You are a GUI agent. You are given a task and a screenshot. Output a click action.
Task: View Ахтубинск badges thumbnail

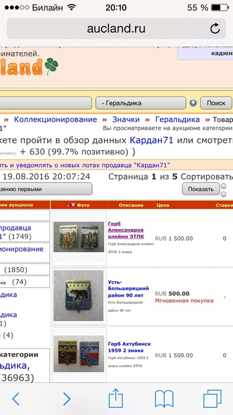pyautogui.click(x=79, y=354)
